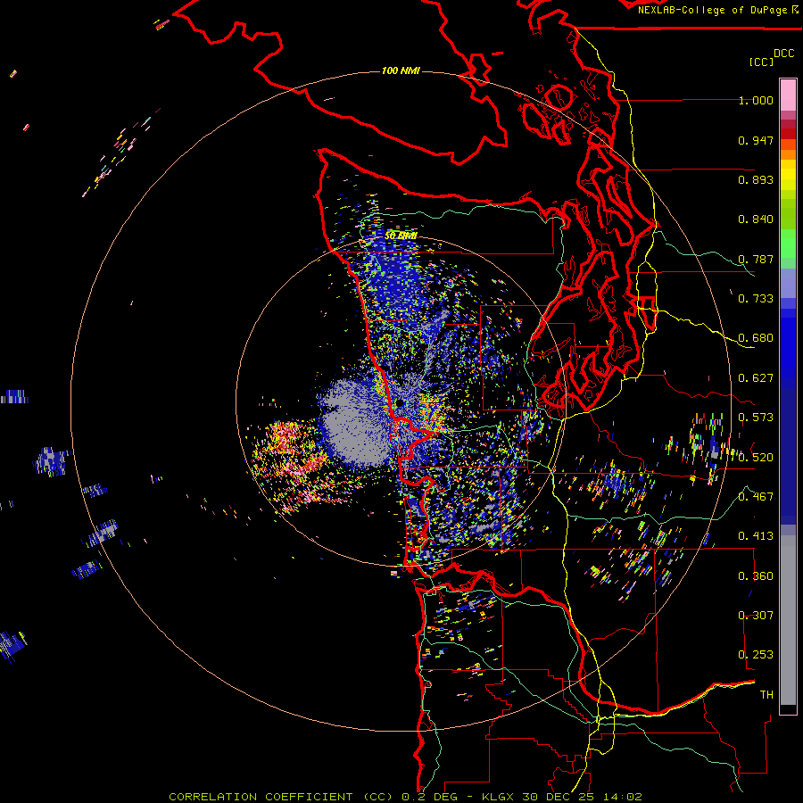Click the 0.253 legend value
This screenshot has width=803, height=803.
(x=756, y=655)
